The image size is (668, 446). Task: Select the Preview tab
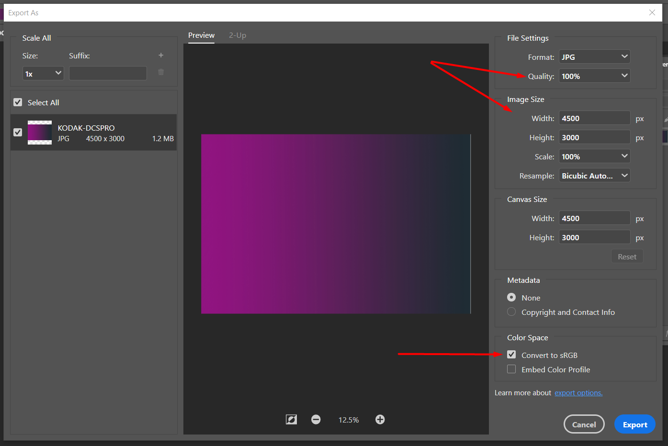(x=201, y=35)
